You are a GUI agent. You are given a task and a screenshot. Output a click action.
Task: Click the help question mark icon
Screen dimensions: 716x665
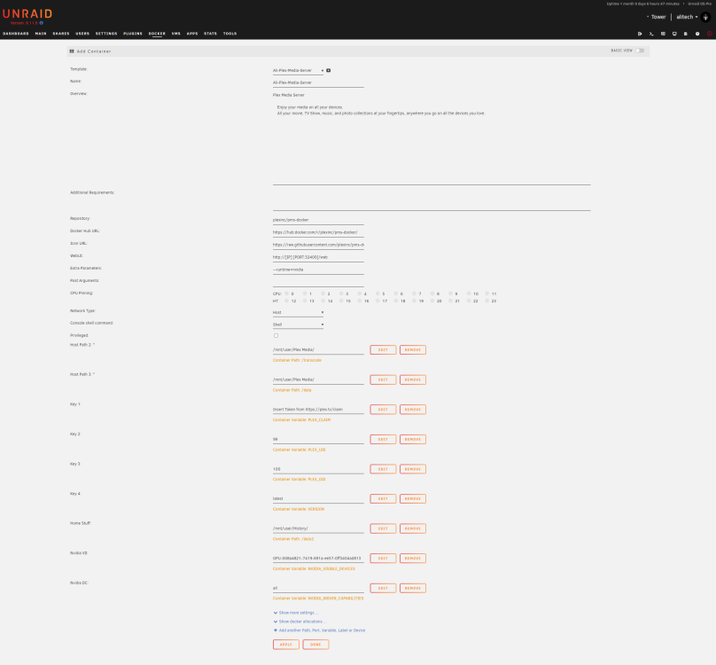click(697, 34)
